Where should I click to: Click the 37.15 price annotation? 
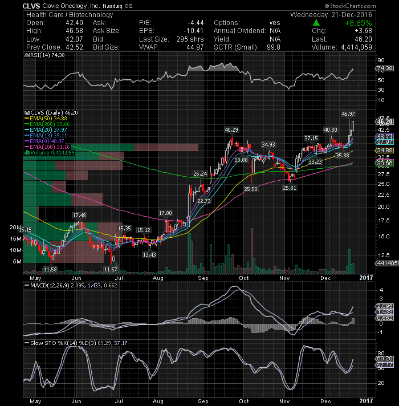[311, 138]
